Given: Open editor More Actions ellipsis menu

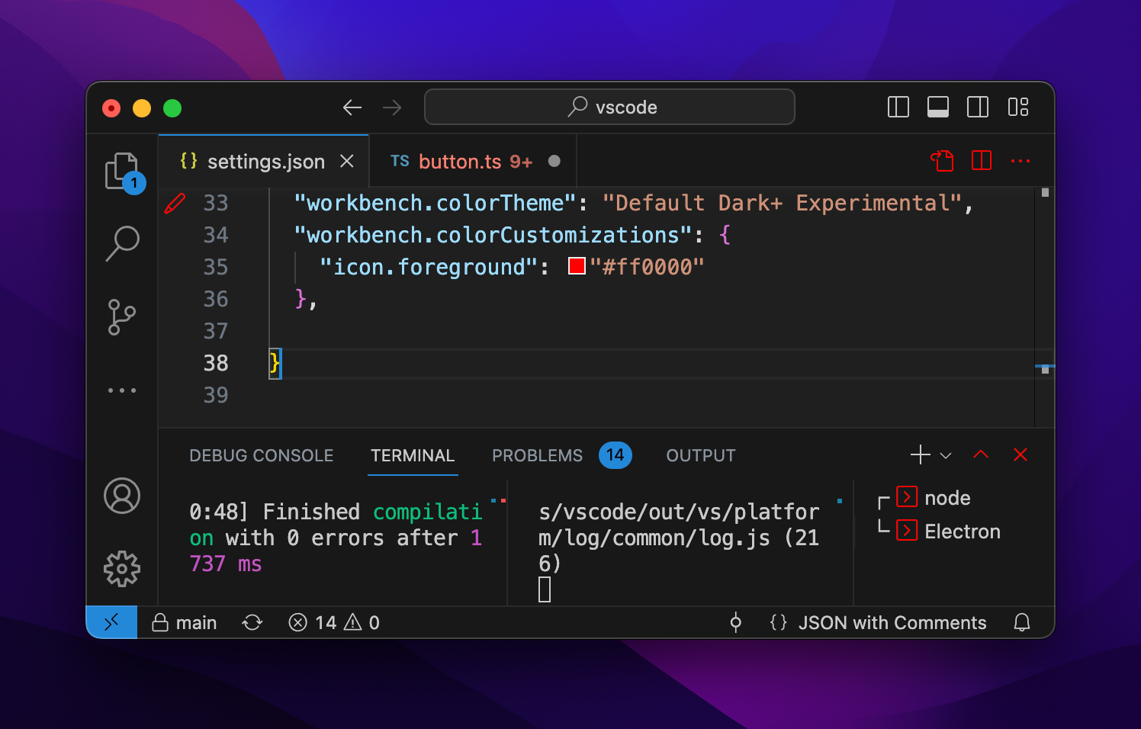Looking at the screenshot, I should tap(1020, 161).
